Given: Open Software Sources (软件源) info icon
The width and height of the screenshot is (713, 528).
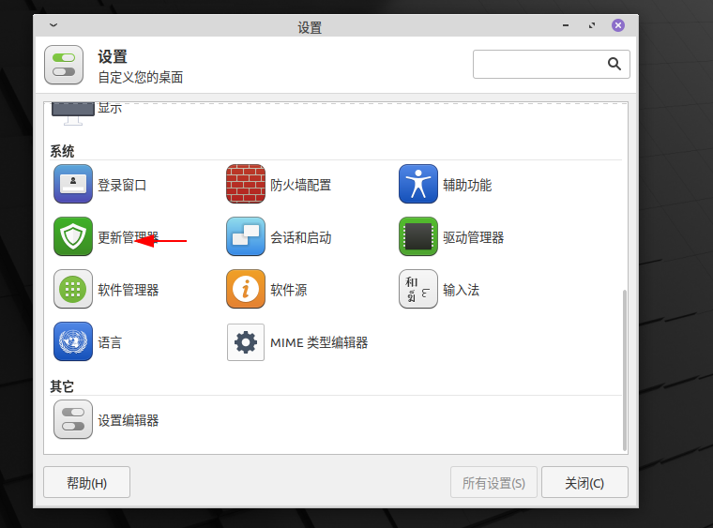Looking at the screenshot, I should (x=246, y=290).
